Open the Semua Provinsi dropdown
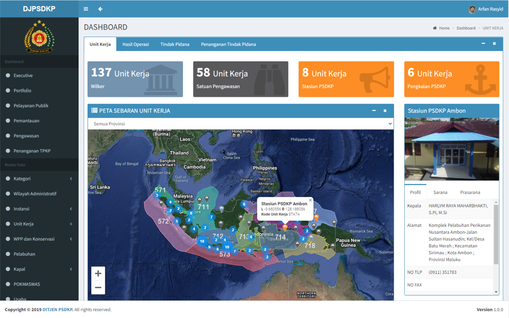Screen dimensions: 509x318 click(241, 124)
